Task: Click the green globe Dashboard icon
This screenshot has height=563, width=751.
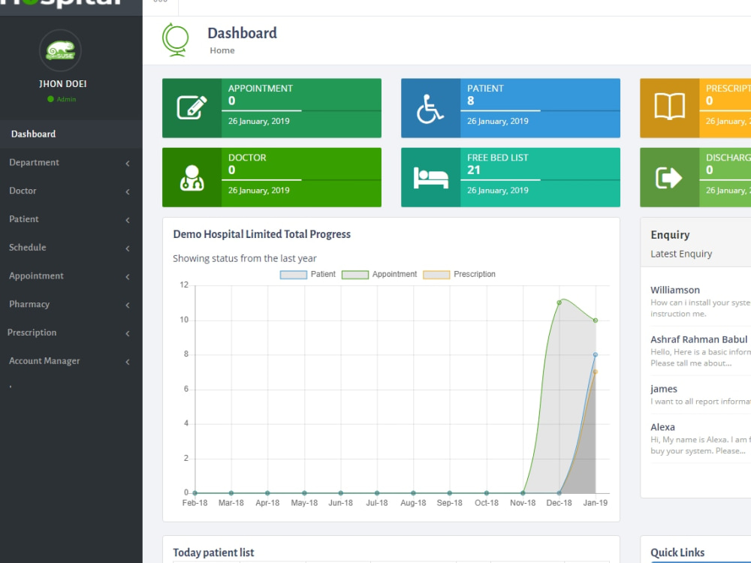Action: [x=175, y=41]
